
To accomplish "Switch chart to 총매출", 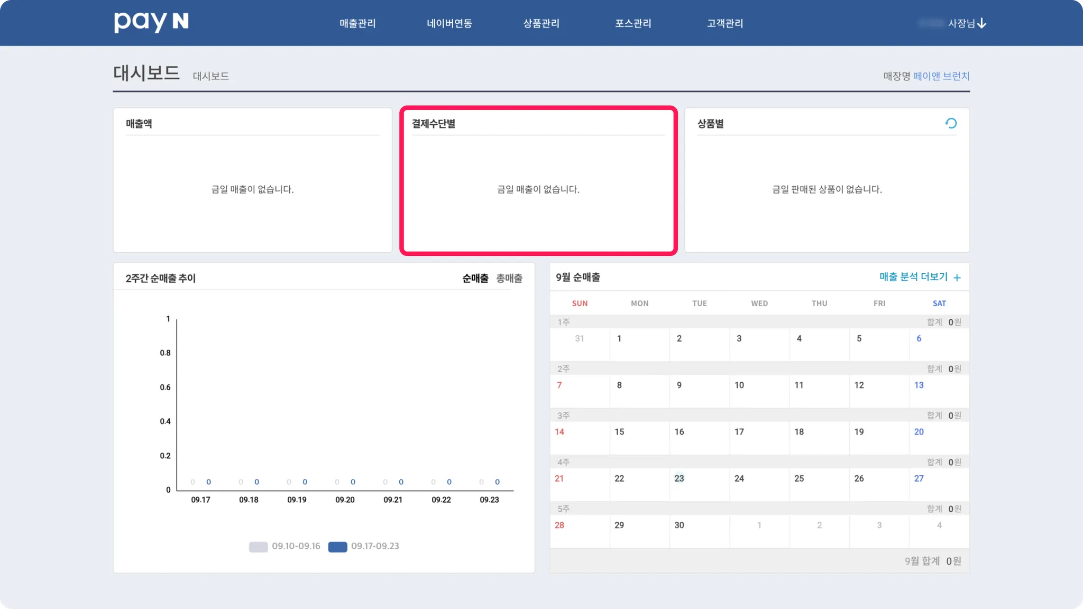I will (x=509, y=278).
